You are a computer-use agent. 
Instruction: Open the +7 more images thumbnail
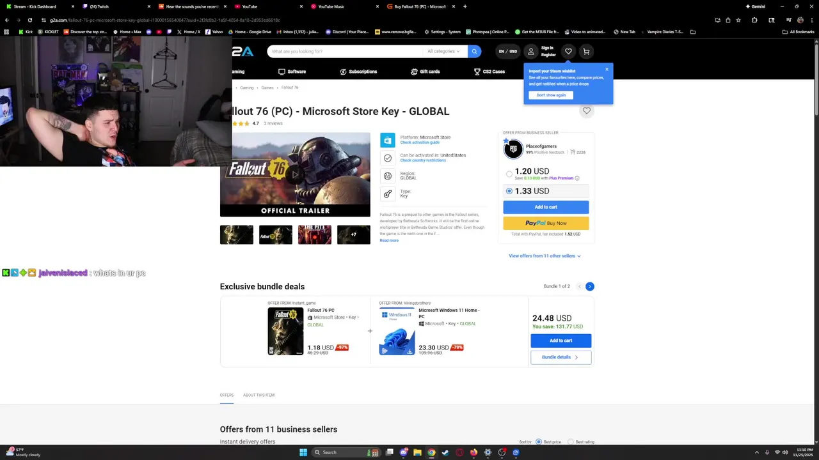click(x=354, y=234)
